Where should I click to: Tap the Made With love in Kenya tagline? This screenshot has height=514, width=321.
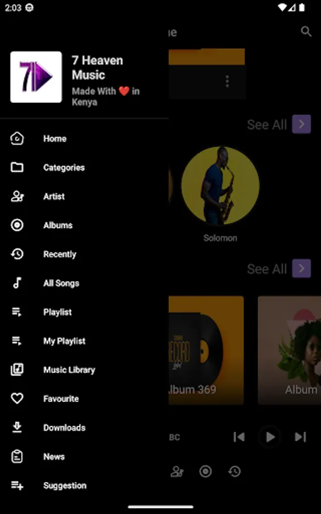[x=105, y=97]
